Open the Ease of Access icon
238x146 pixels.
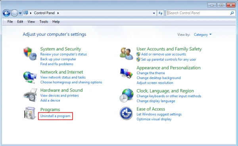(126, 113)
